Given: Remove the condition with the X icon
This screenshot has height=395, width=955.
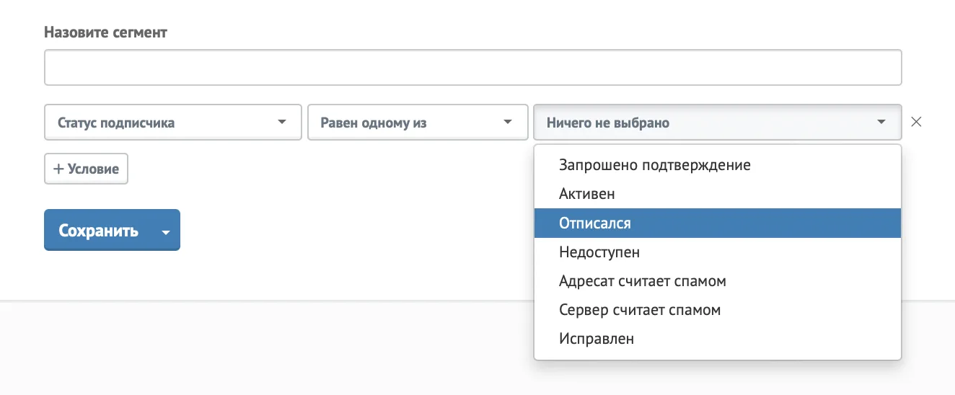Looking at the screenshot, I should tap(916, 122).
